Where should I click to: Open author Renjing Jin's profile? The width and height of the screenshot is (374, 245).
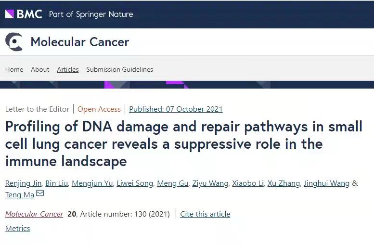point(24,183)
